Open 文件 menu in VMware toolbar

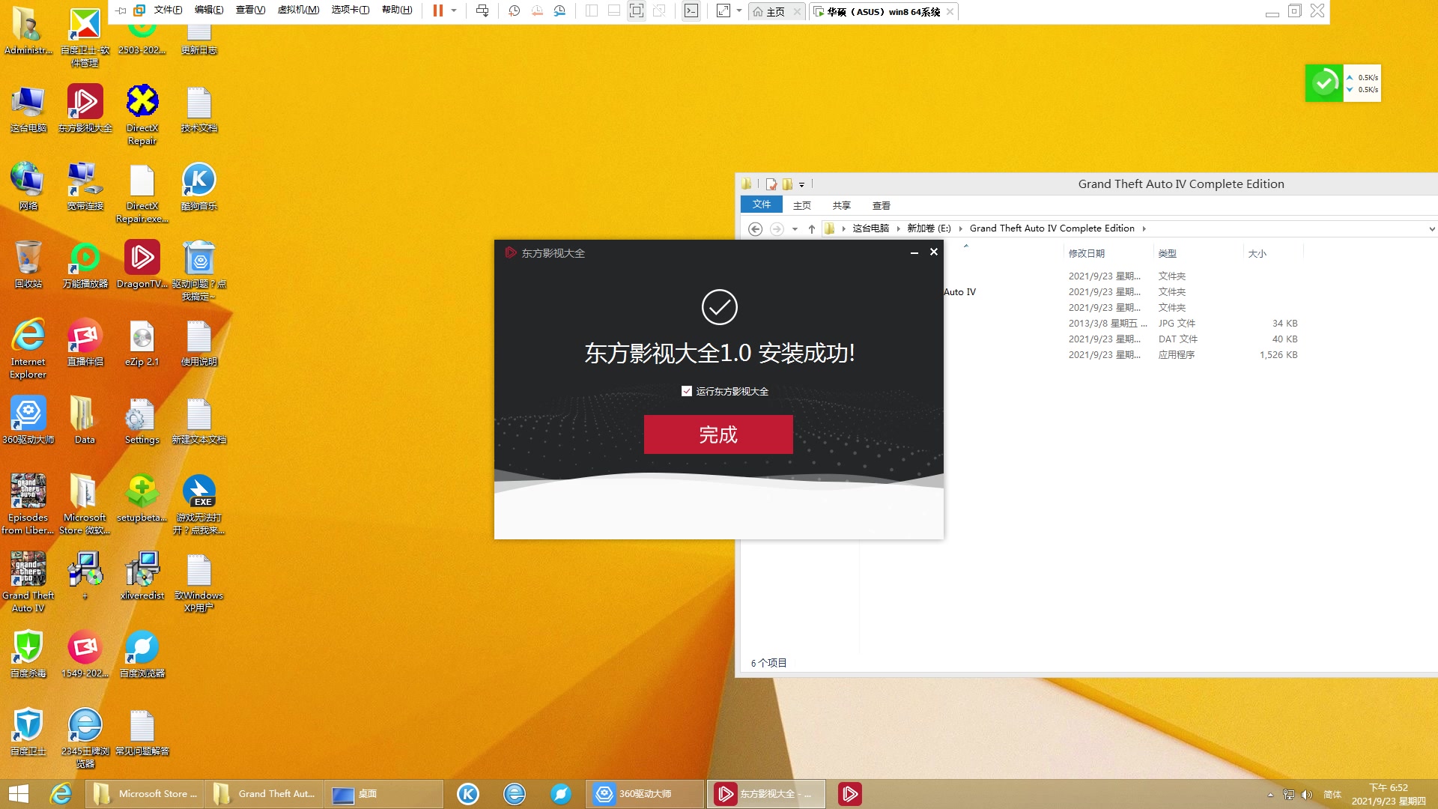(168, 10)
